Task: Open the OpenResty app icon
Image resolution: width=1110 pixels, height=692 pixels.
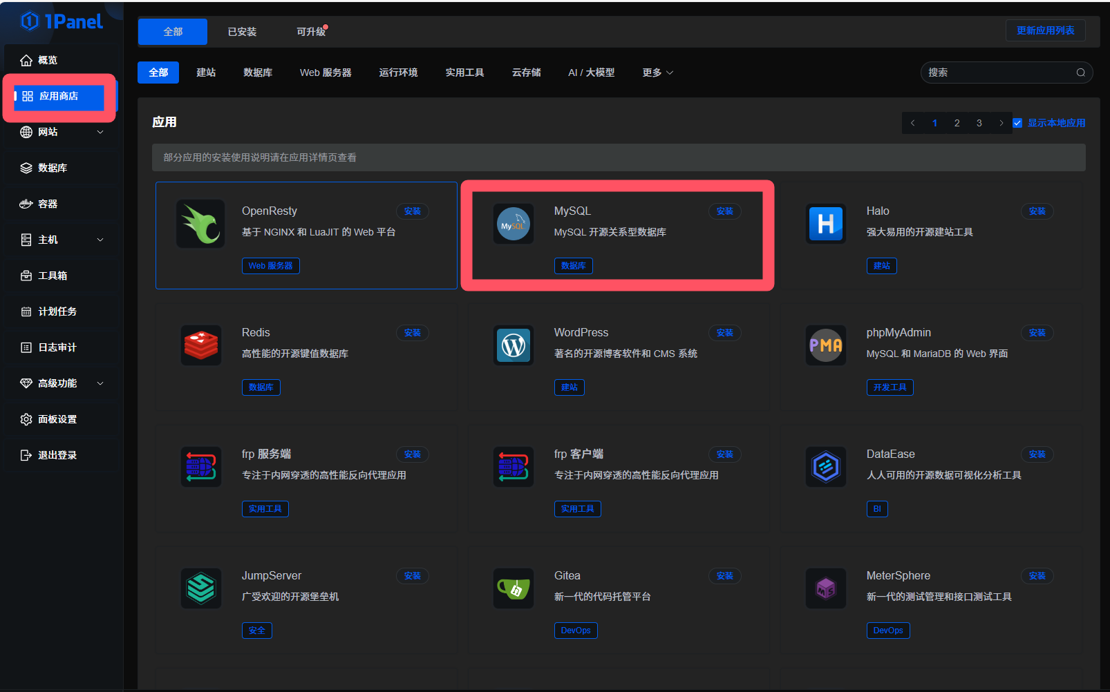Action: tap(200, 224)
